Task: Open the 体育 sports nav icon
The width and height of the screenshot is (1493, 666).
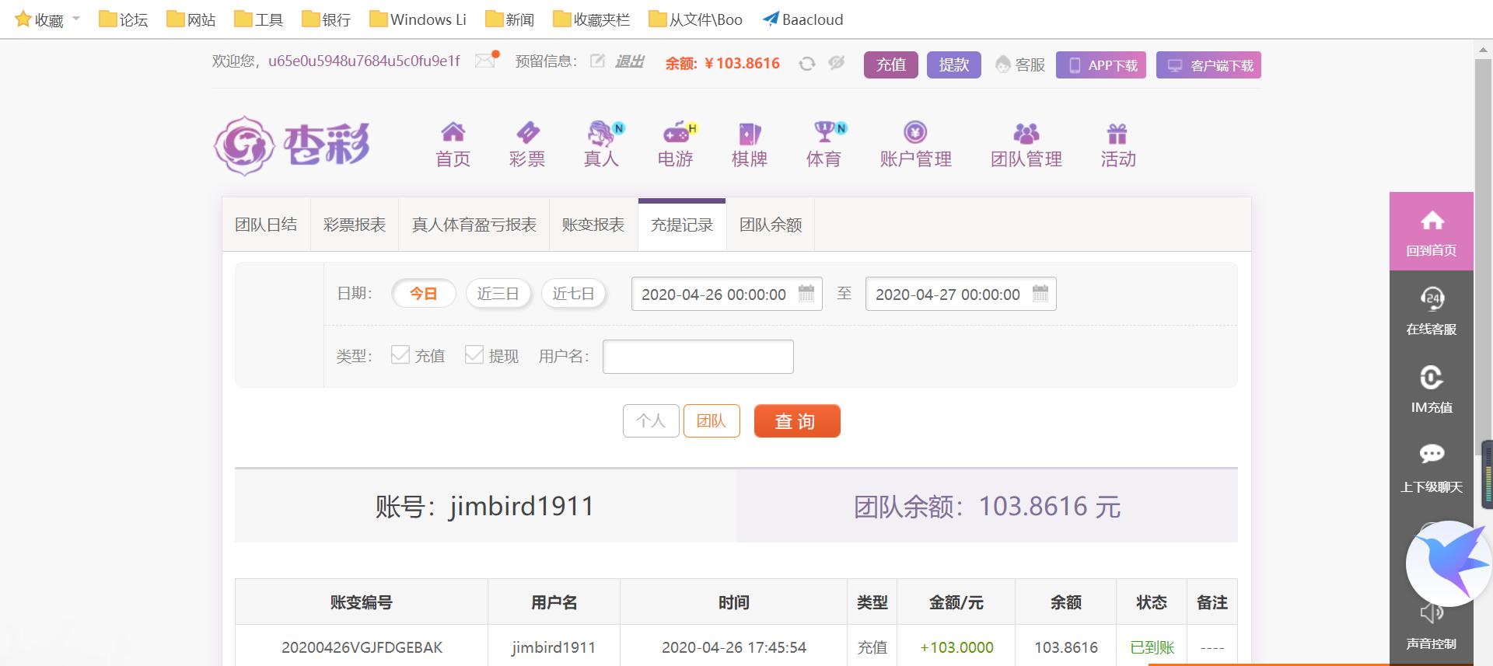Action: (824, 145)
